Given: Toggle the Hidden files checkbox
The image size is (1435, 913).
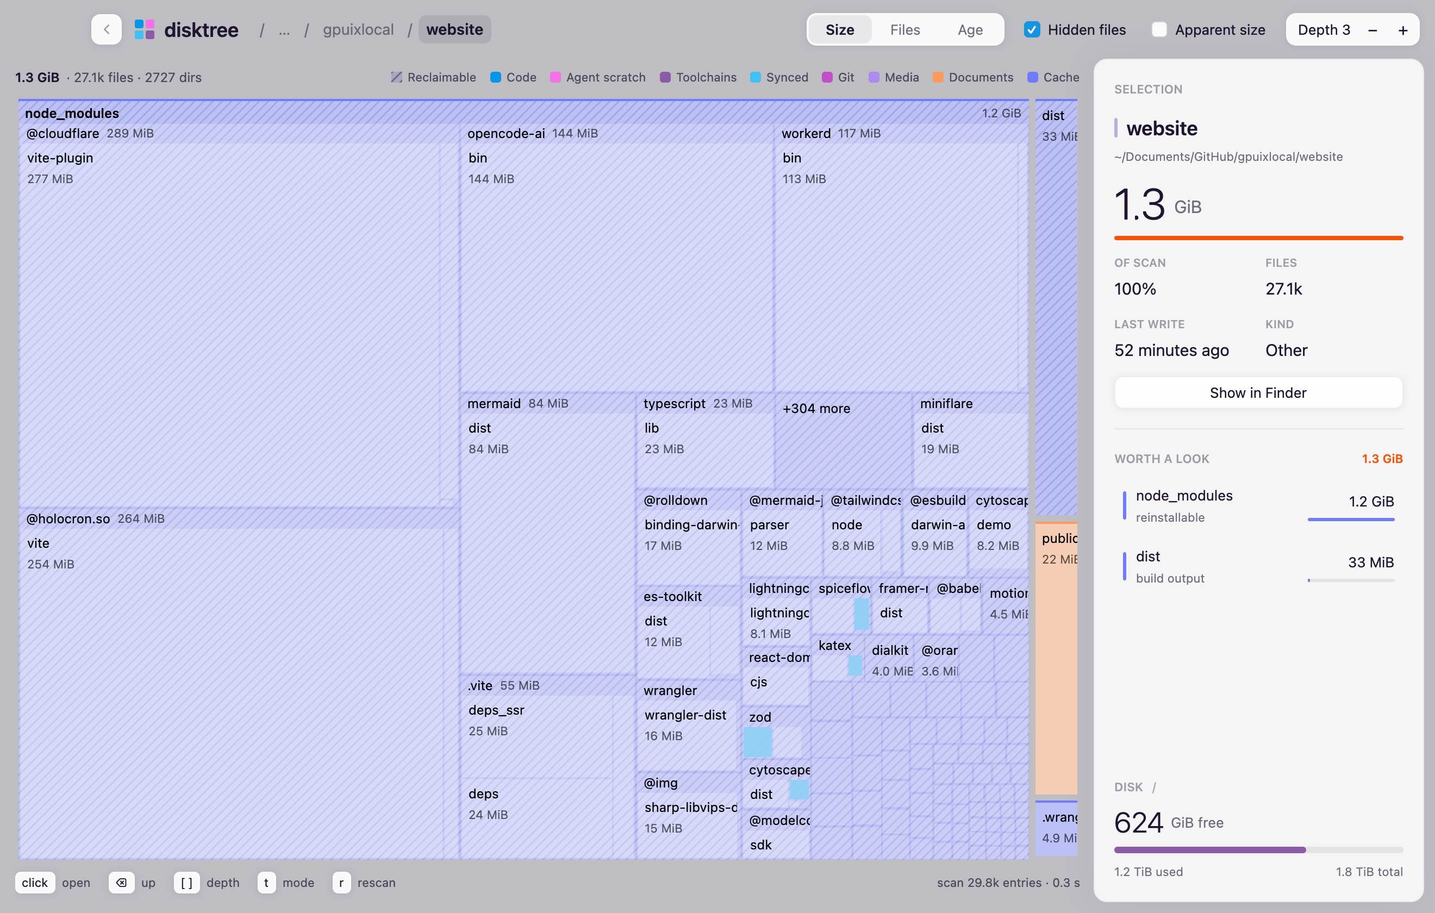Looking at the screenshot, I should click(1032, 29).
